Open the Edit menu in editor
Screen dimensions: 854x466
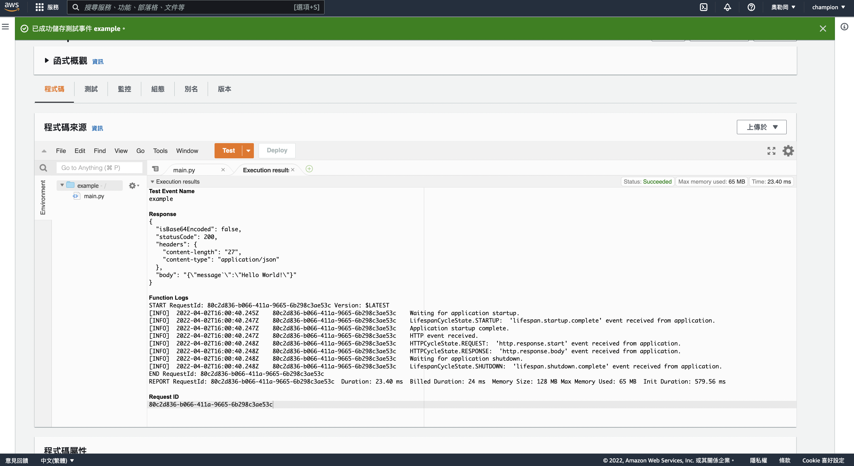pyautogui.click(x=80, y=151)
